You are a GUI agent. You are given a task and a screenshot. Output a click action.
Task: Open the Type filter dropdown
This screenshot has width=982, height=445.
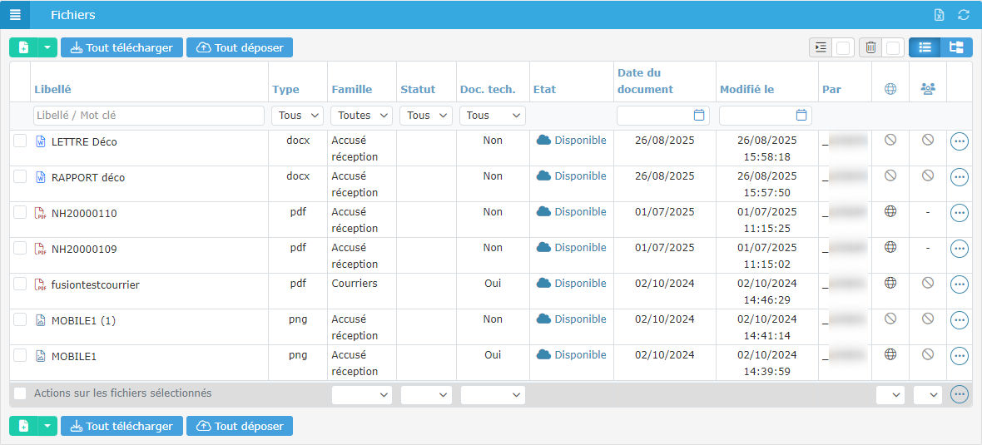(x=298, y=116)
